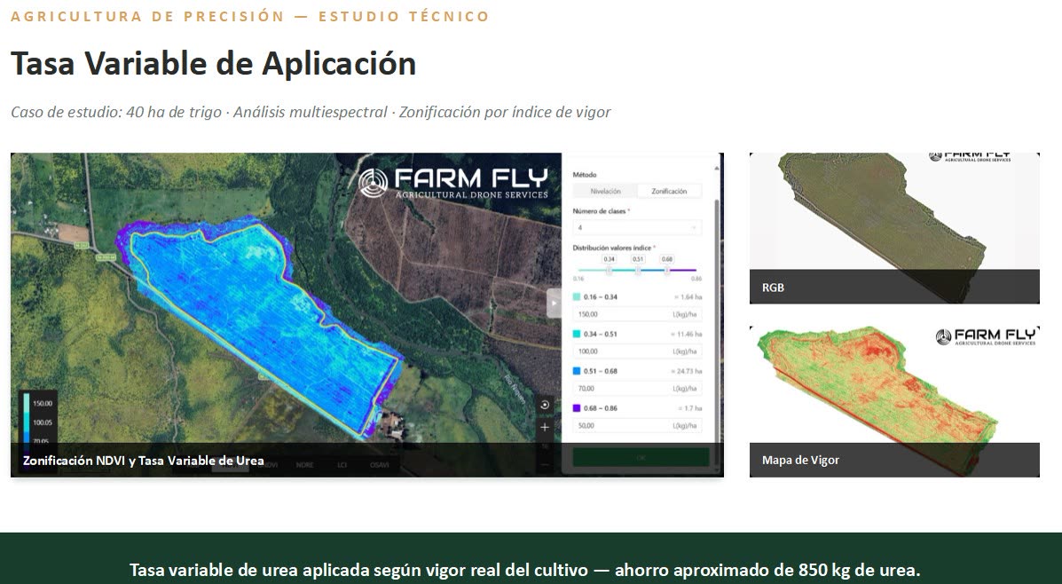Click the recenter map location icon
This screenshot has height=584, width=1062.
(x=545, y=405)
